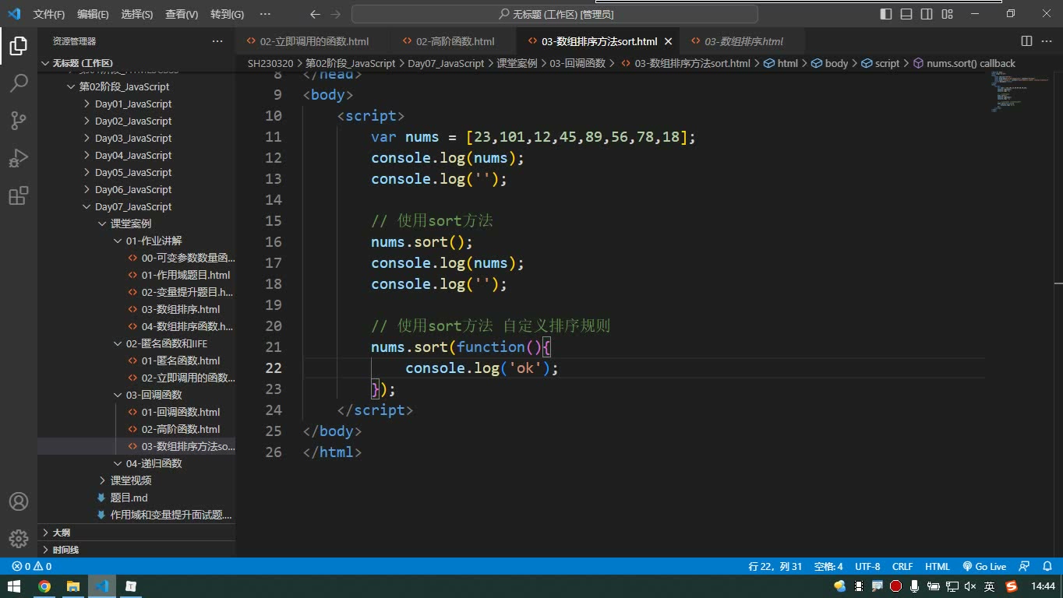Click the UTF-8 encoding selector
The image size is (1063, 598).
(867, 567)
